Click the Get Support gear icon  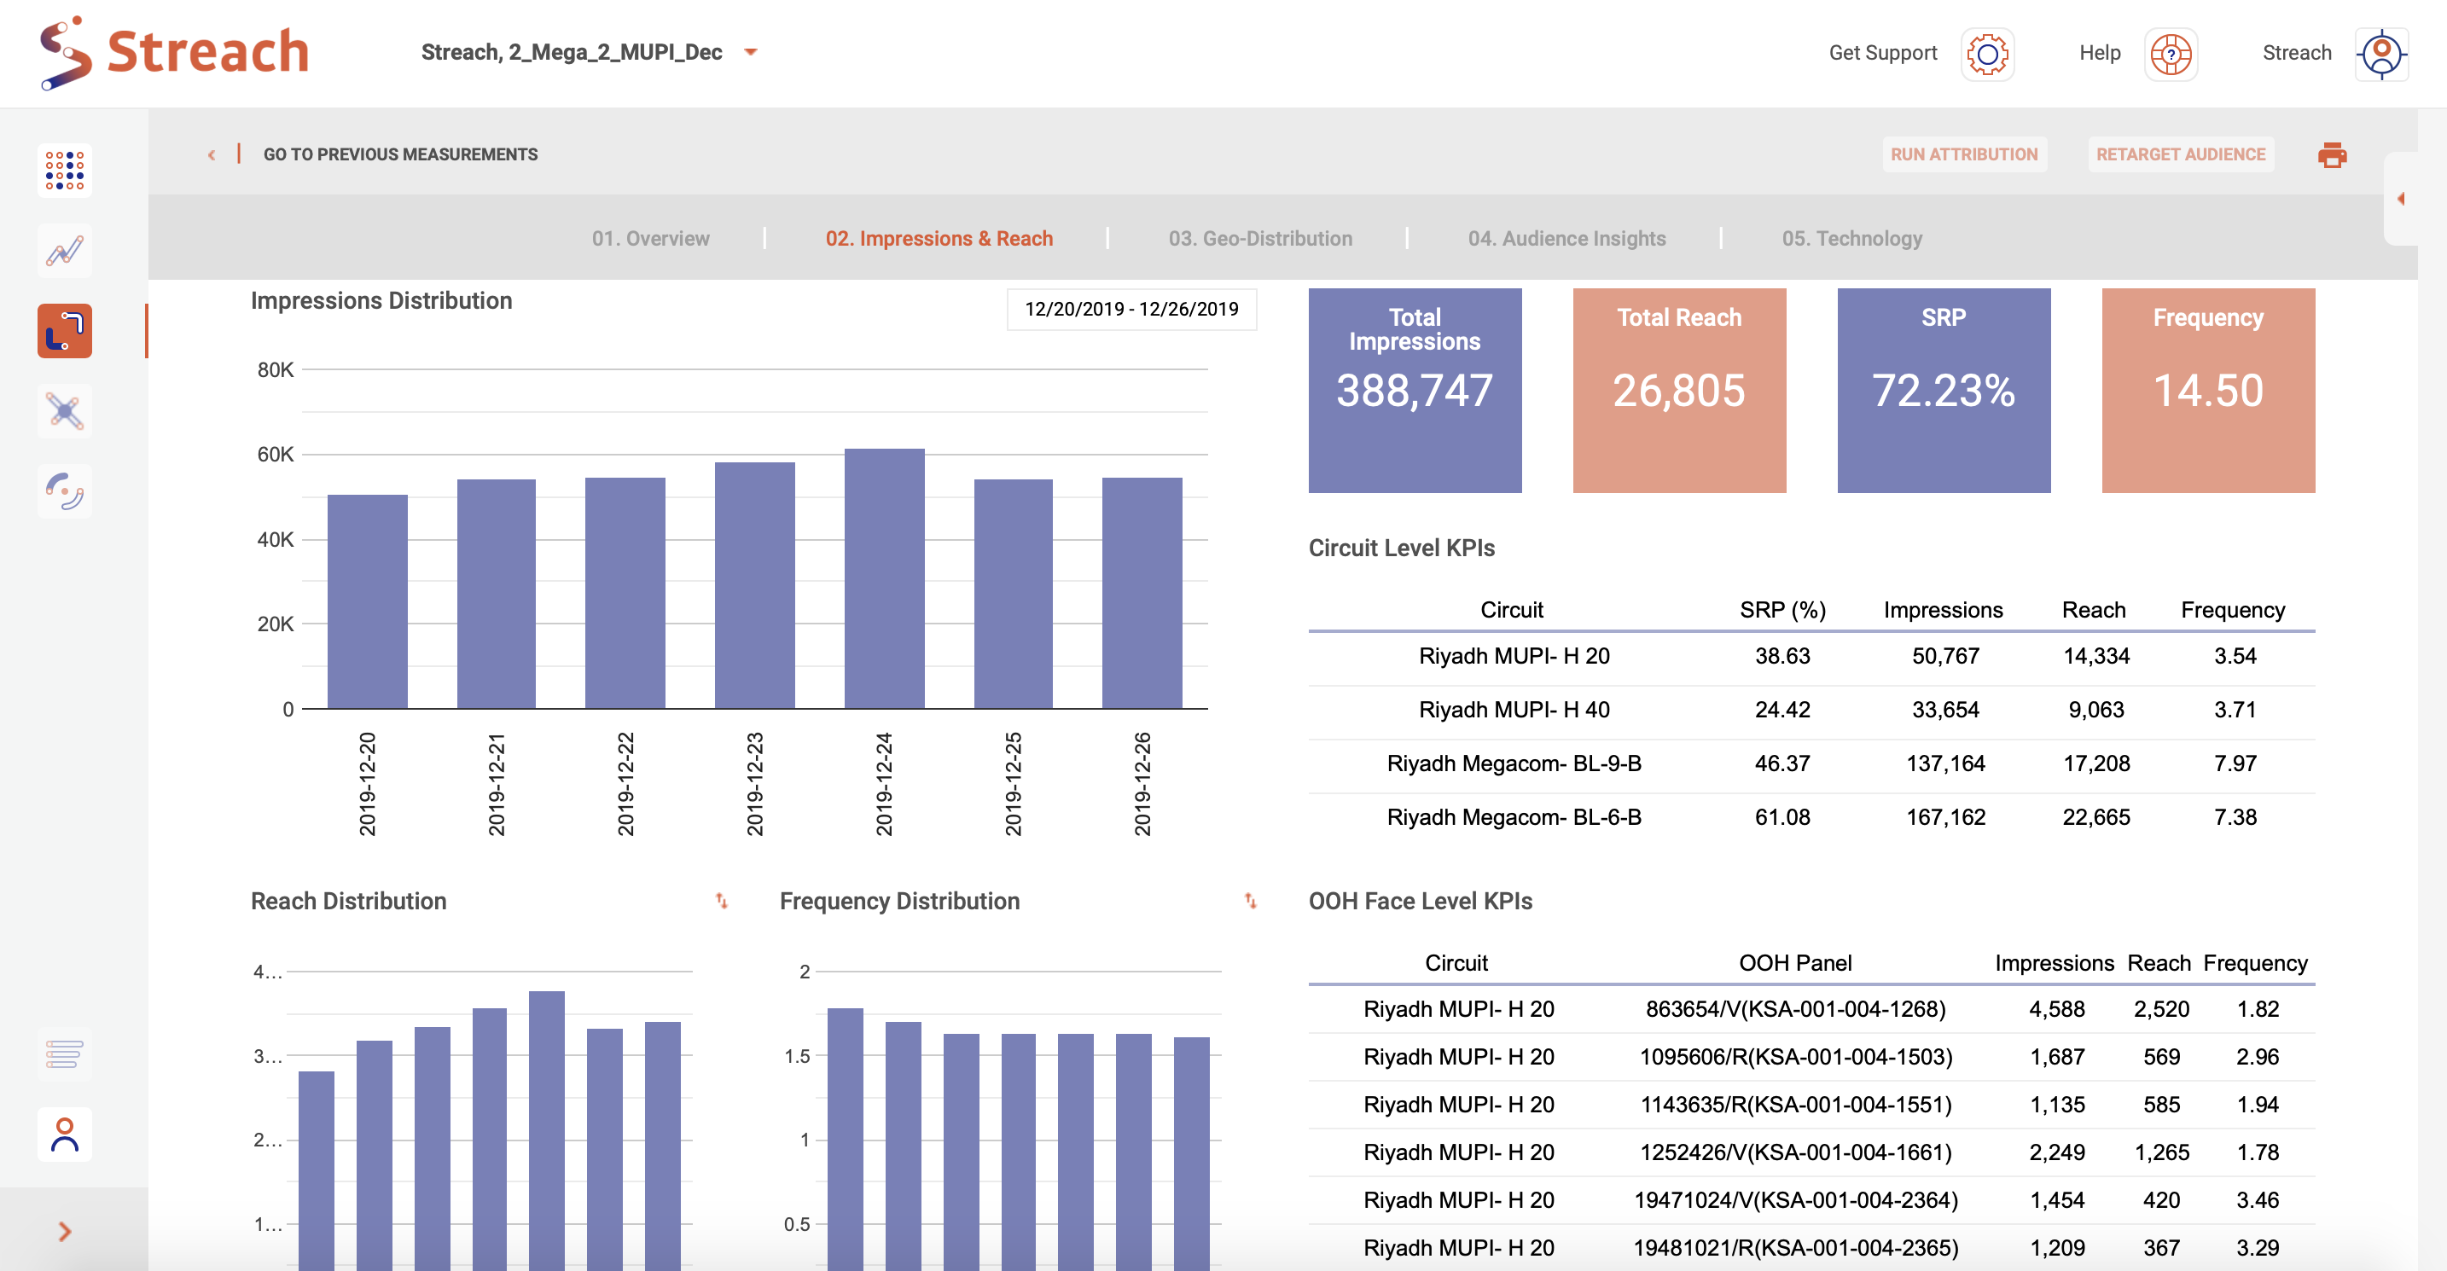[1987, 53]
